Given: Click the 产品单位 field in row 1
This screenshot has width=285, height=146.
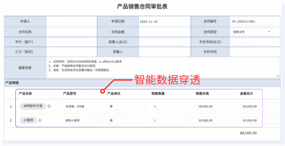Looking at the screenshot, I should click(127, 106).
